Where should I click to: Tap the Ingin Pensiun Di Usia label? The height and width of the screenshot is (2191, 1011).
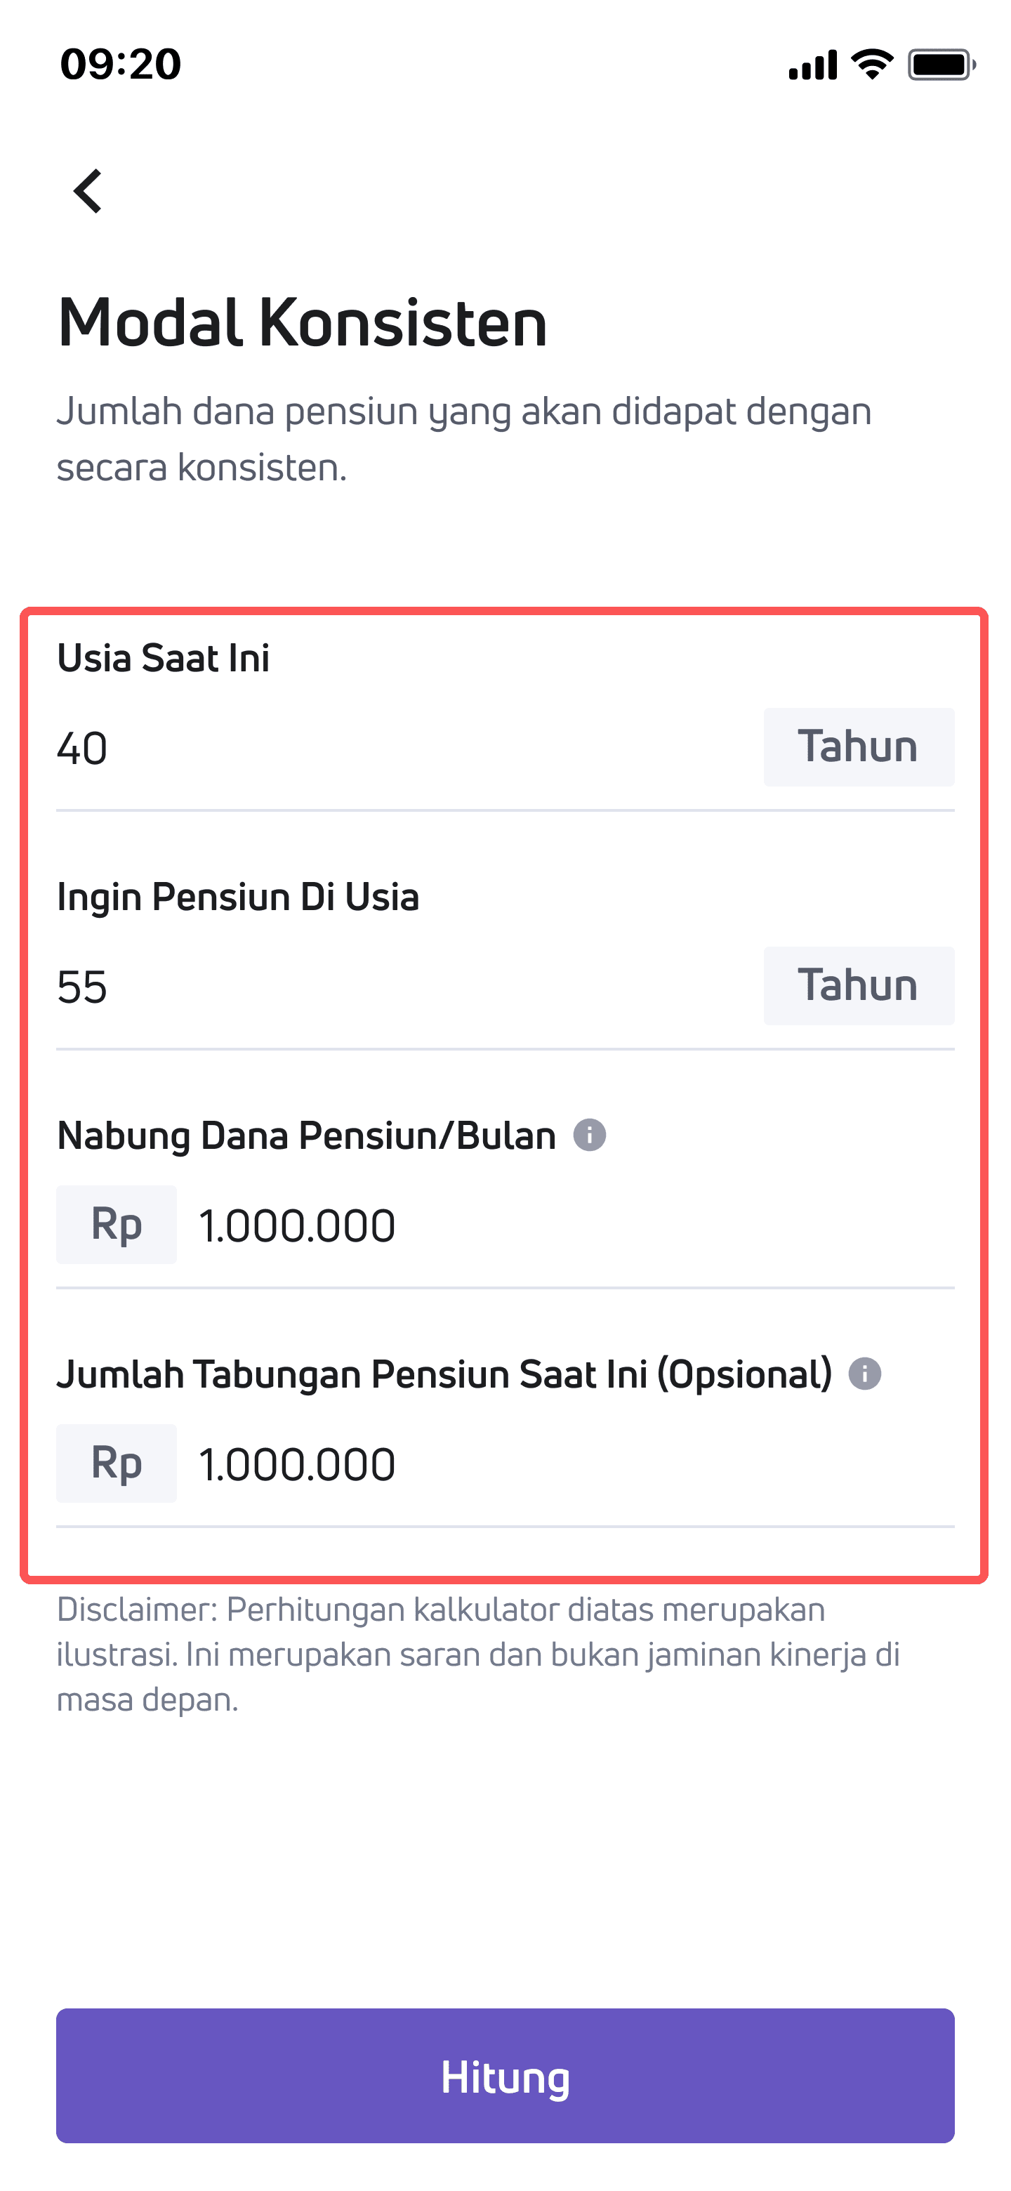[x=238, y=895]
